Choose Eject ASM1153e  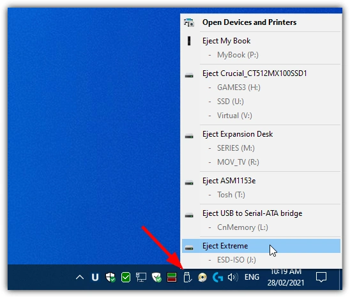pyautogui.click(x=261, y=181)
